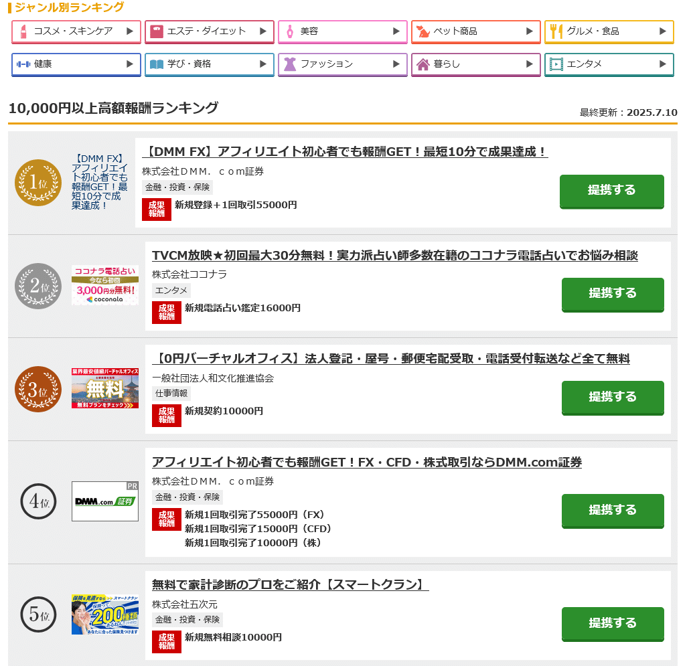This screenshot has width=691, height=666.
Task: Open the 学び・資格 genre ranking
Action: [x=210, y=65]
